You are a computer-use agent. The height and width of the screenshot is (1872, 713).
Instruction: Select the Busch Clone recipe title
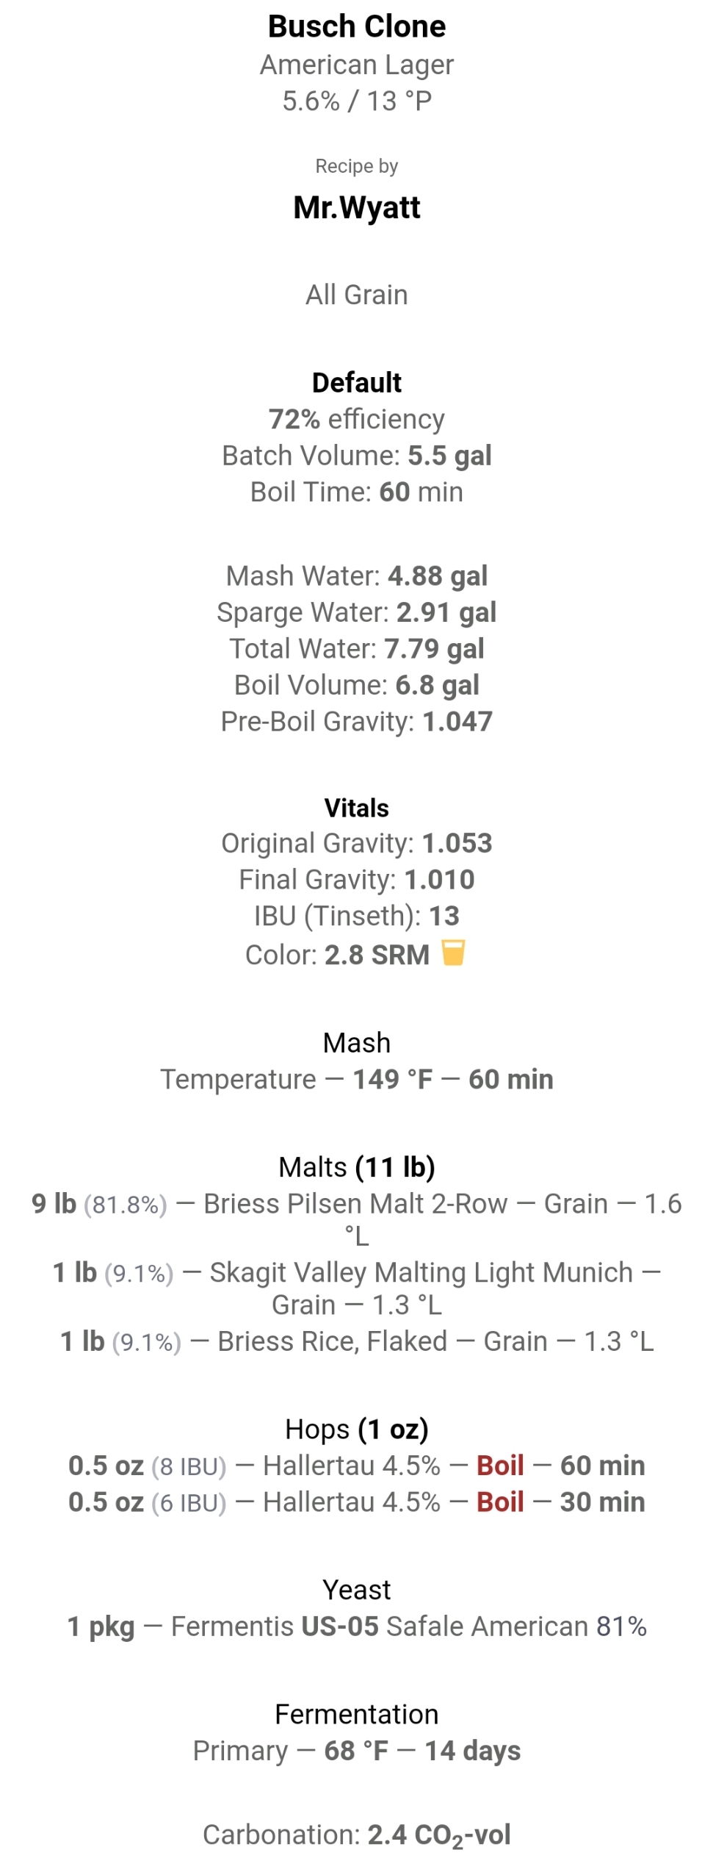point(357,26)
